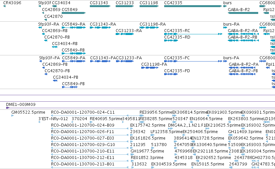Select the CG42869-PB protein label
The height and width of the screenshot is (169, 275).
(55, 64)
